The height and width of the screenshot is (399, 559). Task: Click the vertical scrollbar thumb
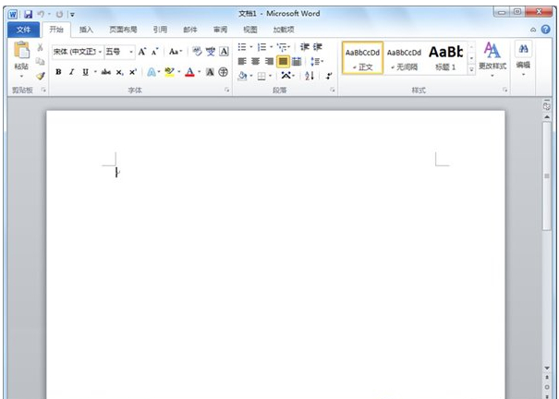click(x=546, y=176)
